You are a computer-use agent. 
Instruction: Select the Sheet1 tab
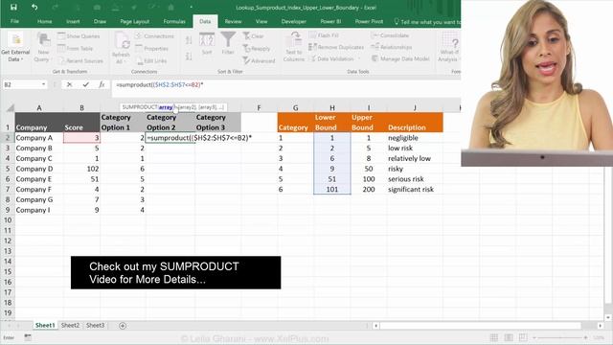point(45,325)
